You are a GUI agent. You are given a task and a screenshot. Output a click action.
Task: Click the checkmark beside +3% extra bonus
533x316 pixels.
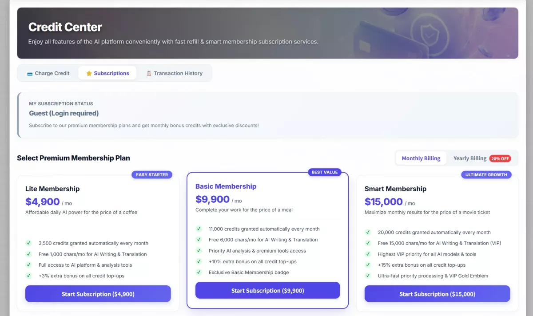coord(28,276)
